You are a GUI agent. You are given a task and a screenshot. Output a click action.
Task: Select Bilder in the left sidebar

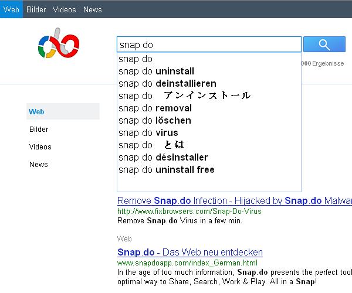(x=39, y=129)
